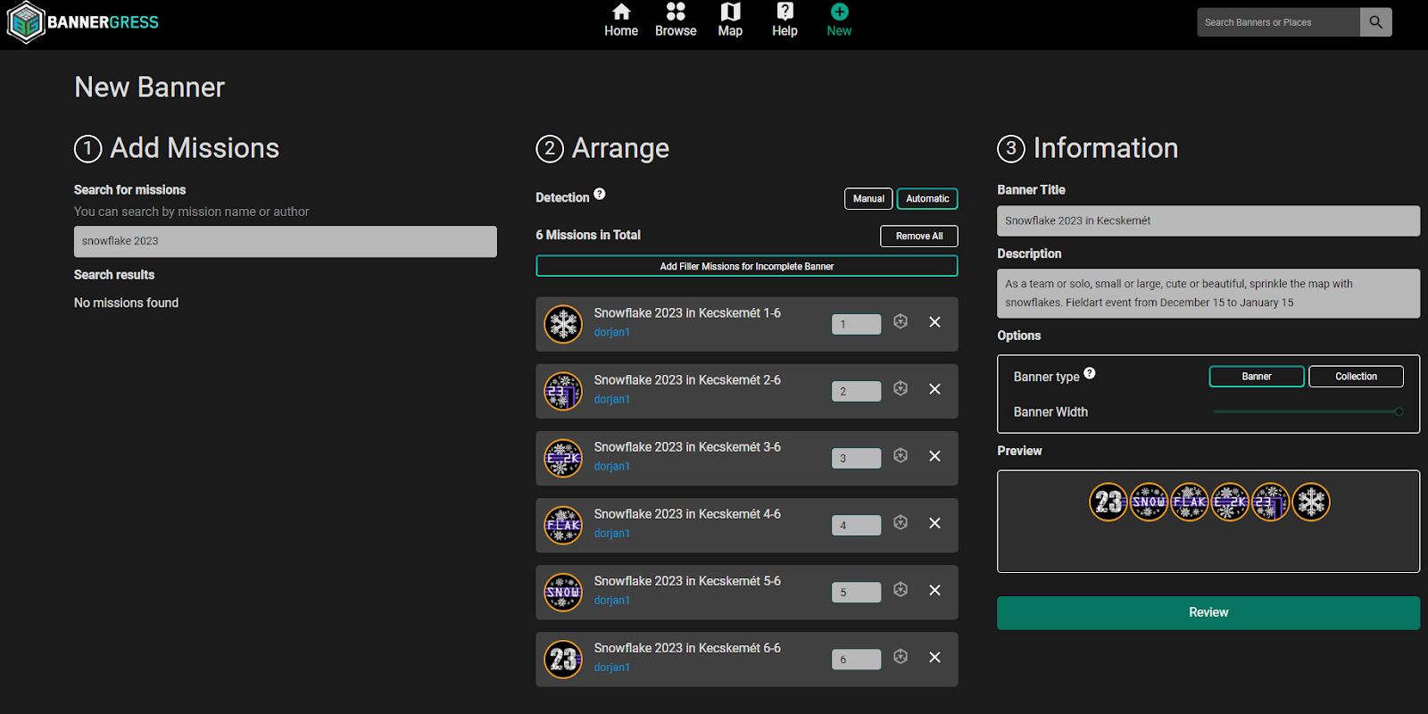Select Collection banner type
The width and height of the screenshot is (1428, 714).
coord(1355,377)
